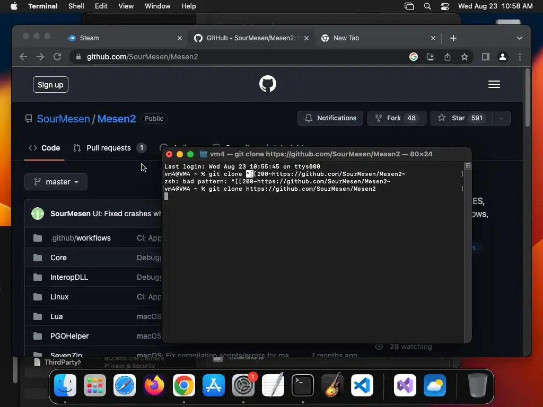Open the Trash from the Dock
This screenshot has height=407, width=543.
[x=478, y=385]
